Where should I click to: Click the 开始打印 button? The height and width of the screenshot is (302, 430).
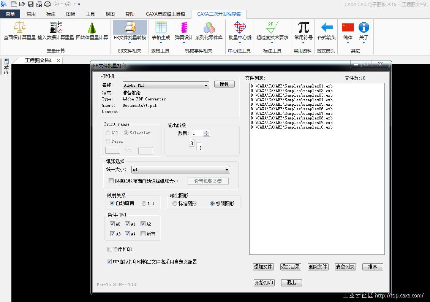(264, 283)
